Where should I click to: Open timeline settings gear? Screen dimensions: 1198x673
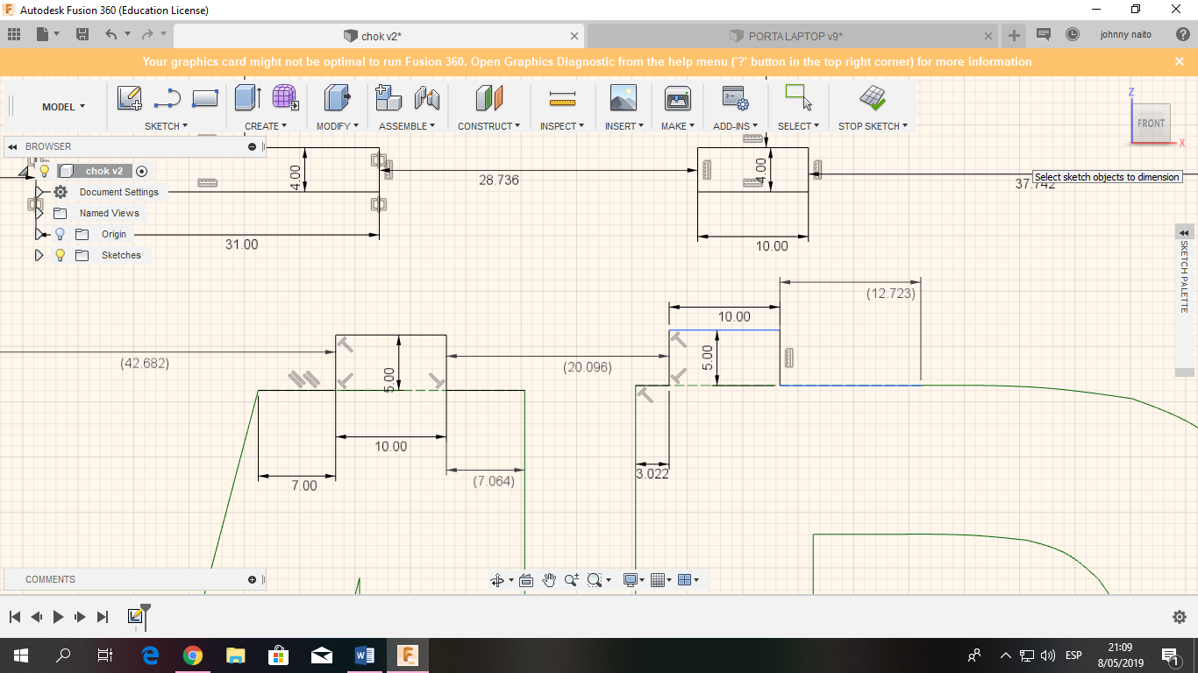point(1180,617)
